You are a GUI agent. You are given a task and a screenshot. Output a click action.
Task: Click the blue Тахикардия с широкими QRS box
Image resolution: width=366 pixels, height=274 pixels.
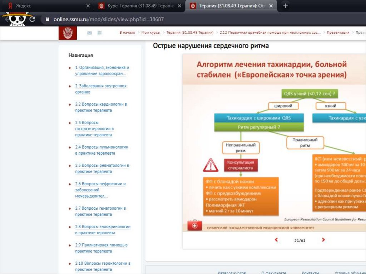click(259, 118)
